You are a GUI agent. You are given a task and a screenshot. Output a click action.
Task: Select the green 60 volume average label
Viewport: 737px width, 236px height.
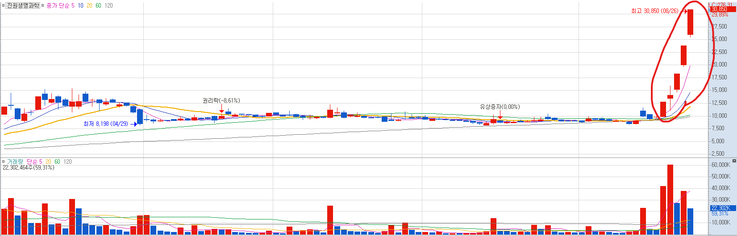tap(57, 161)
